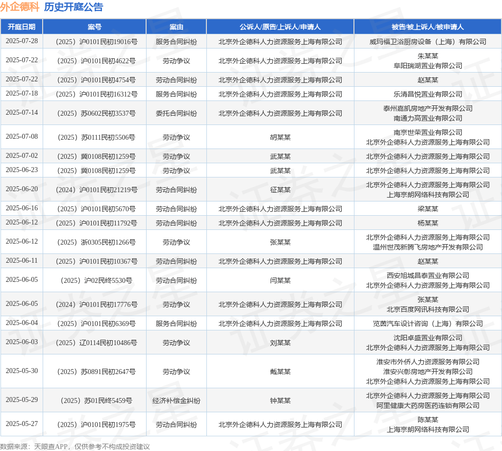Click plaintiff 戴某某
The height and width of the screenshot is (451, 502).
pyautogui.click(x=280, y=372)
